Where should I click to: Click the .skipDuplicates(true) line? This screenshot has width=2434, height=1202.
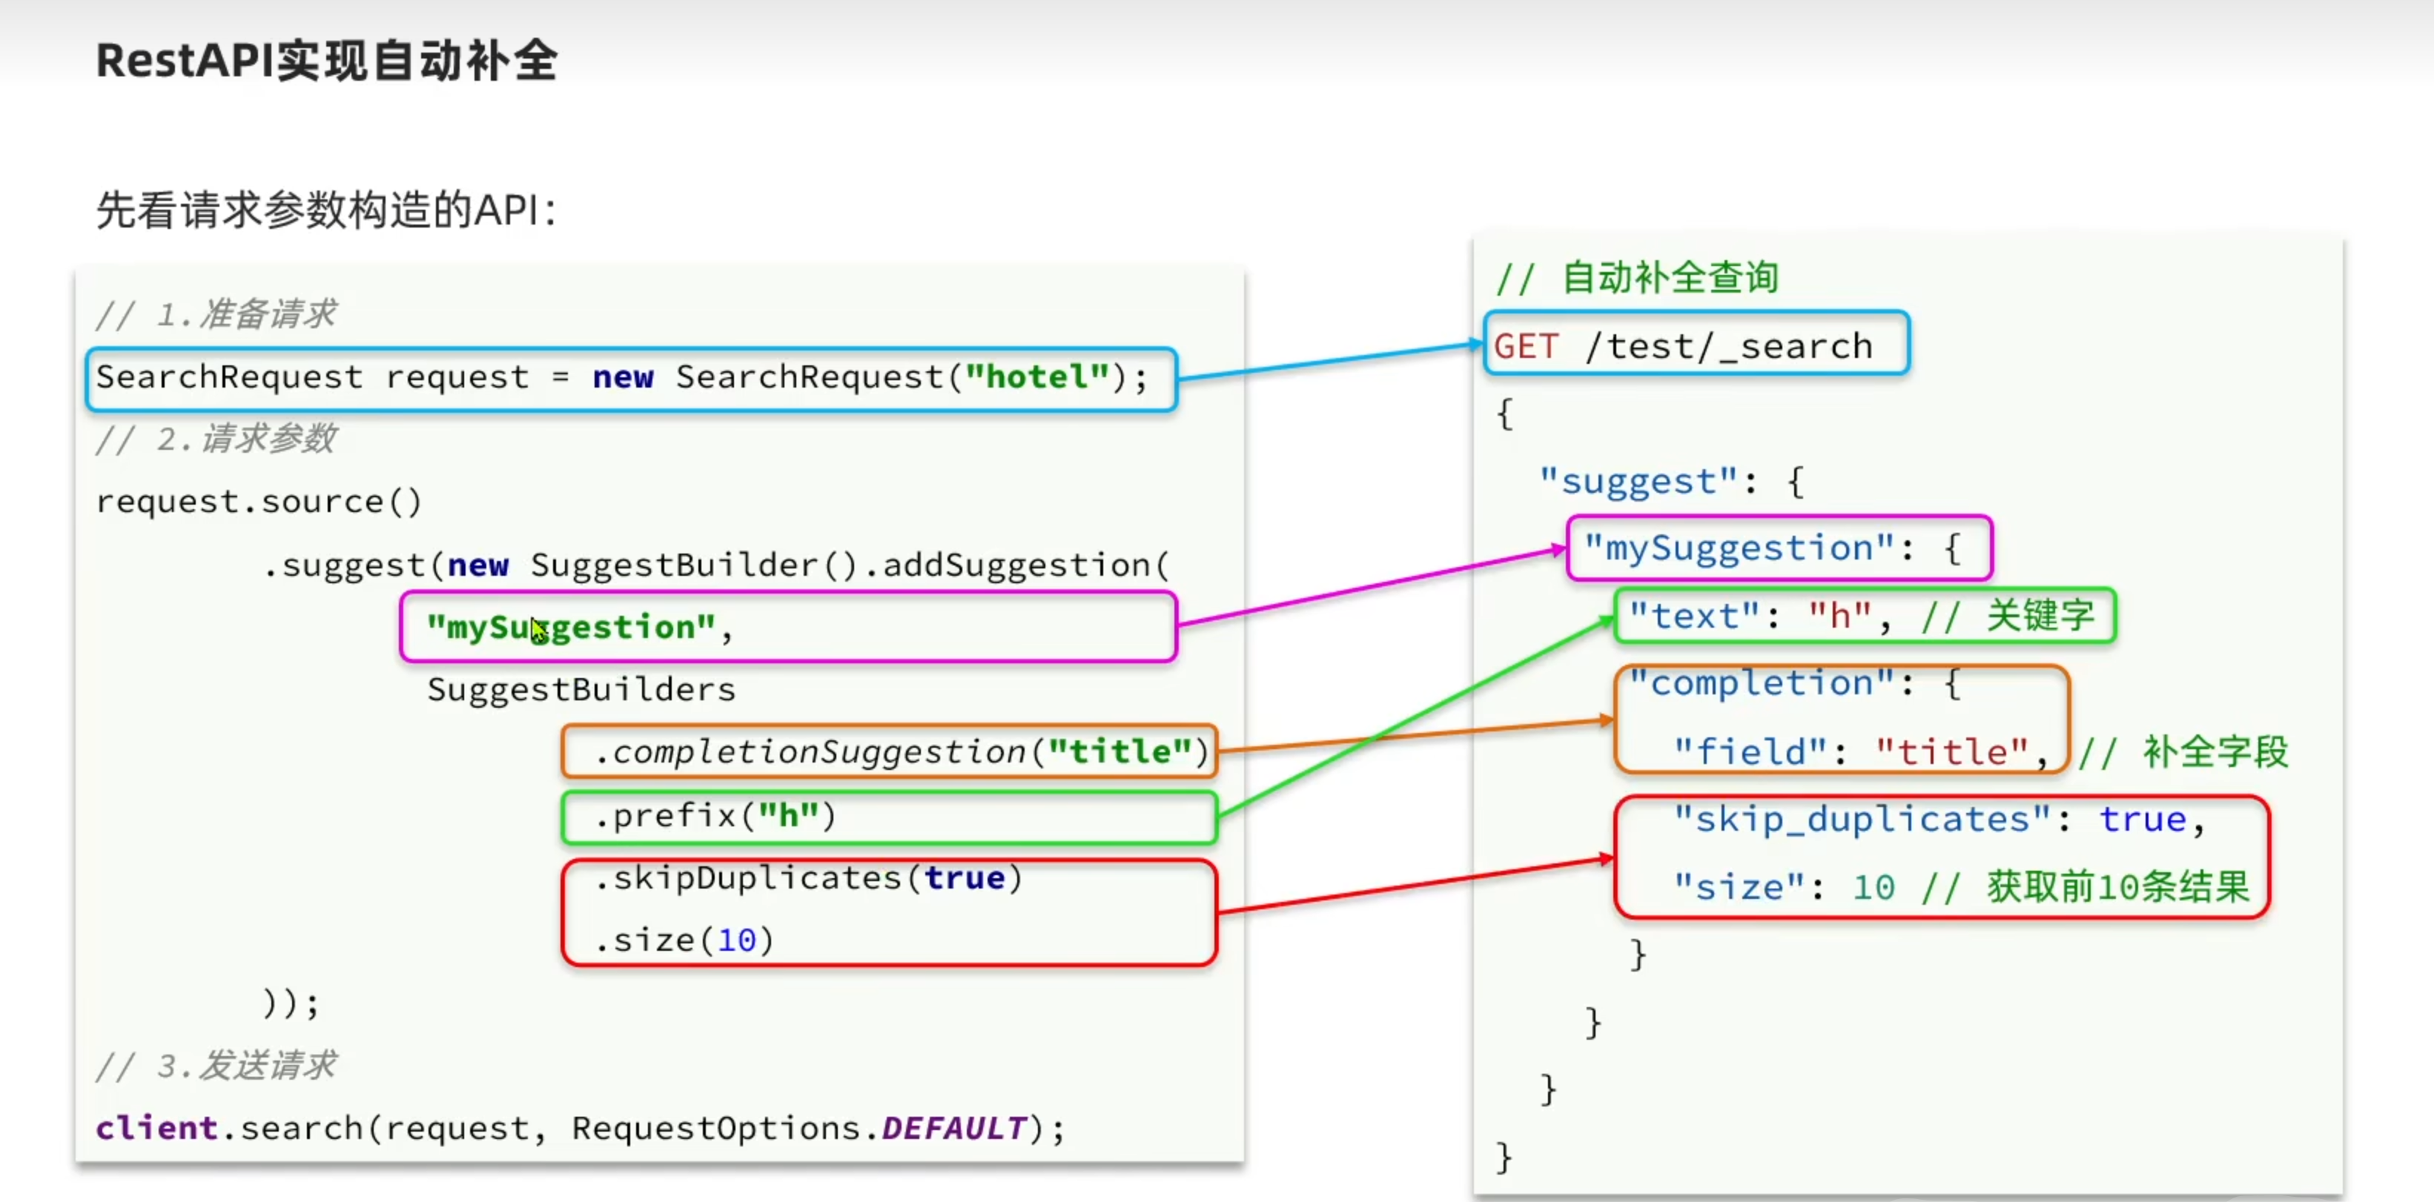click(x=808, y=878)
